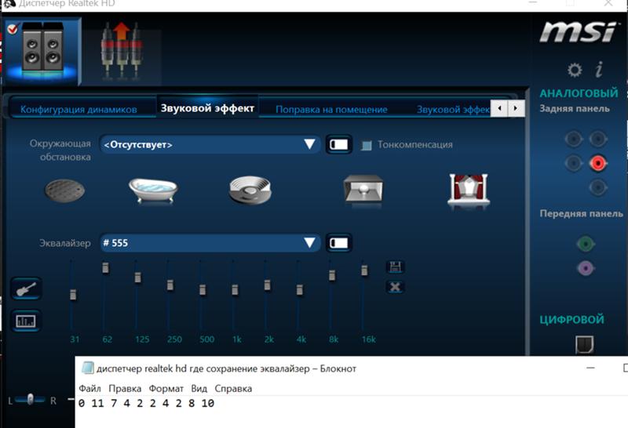
Task: Open Справка menu in Notepad
Action: pos(233,388)
